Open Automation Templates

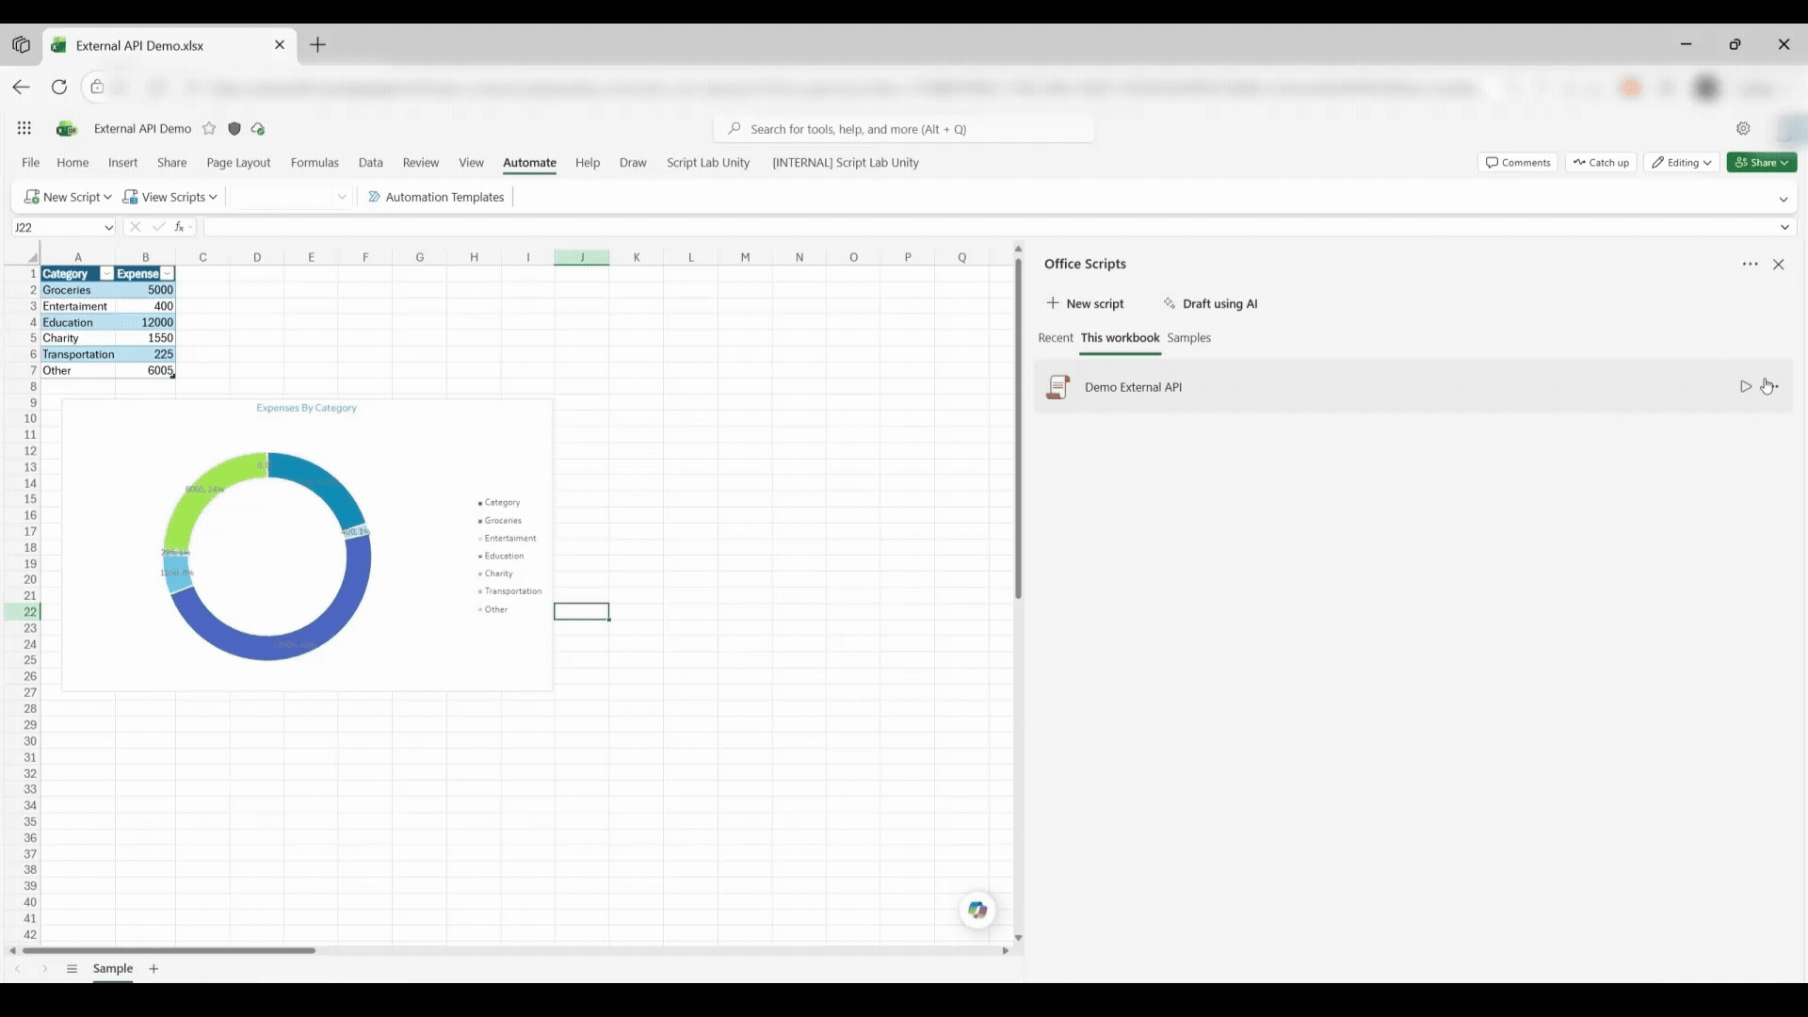tap(436, 197)
